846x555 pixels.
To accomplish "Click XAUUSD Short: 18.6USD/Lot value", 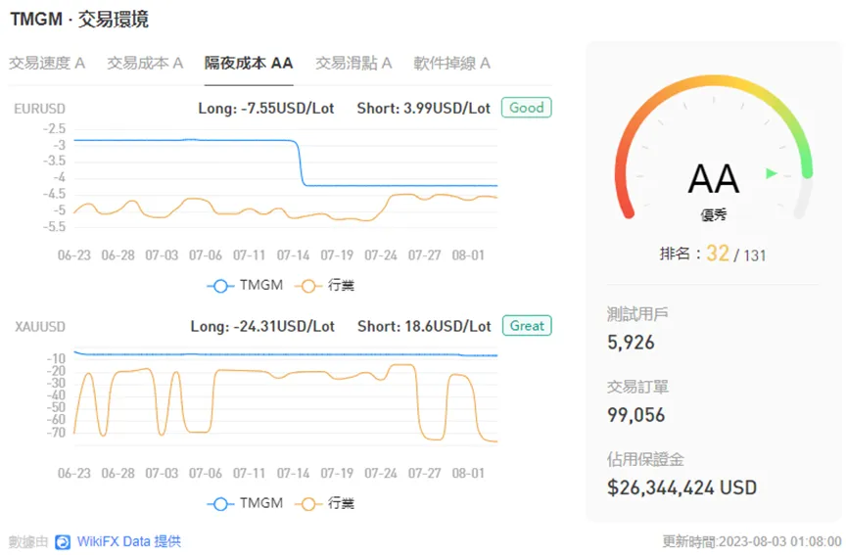I will coord(424,326).
